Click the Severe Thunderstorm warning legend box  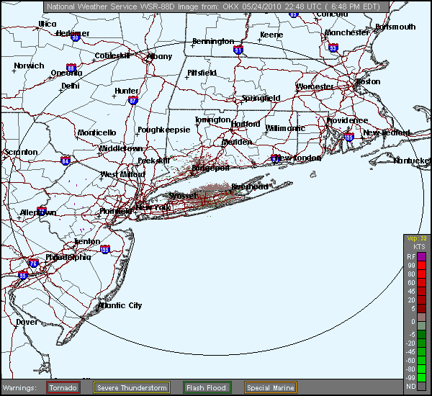[x=132, y=387]
